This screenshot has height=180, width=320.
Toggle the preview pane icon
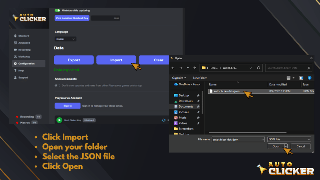tap(301, 78)
